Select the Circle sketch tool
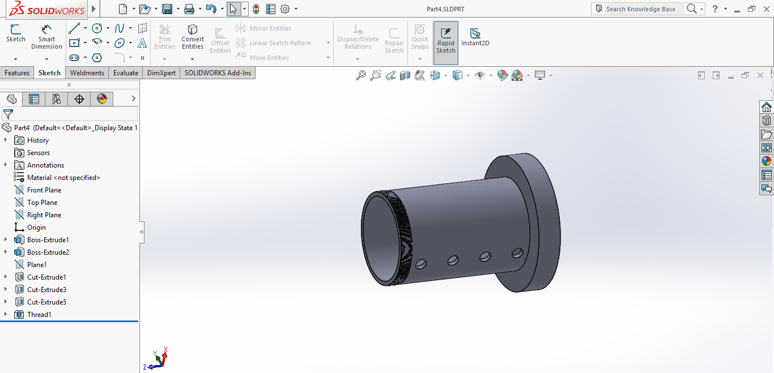Viewport: 774px width, 373px height. click(97, 28)
